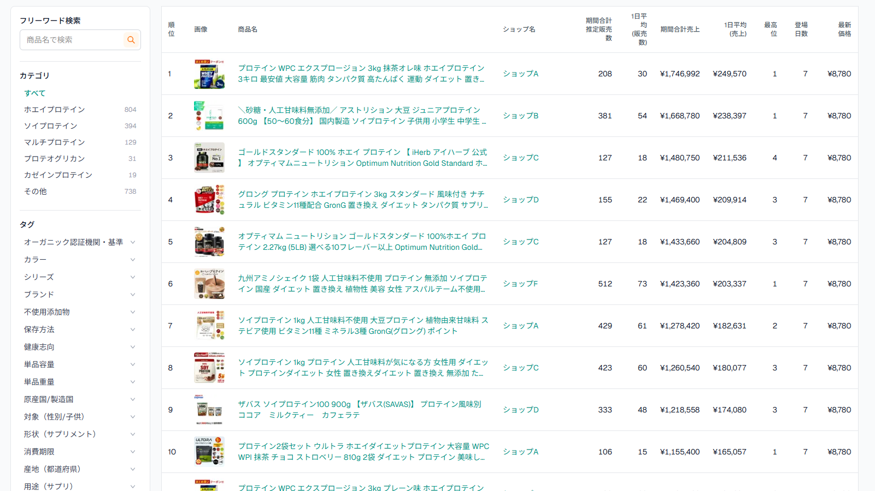875x491 pixels.
Task: Click the 最高位 value 1 in rank 6 row
Action: click(774, 284)
